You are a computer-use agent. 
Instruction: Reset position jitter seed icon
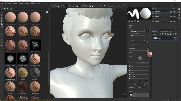click(147, 77)
